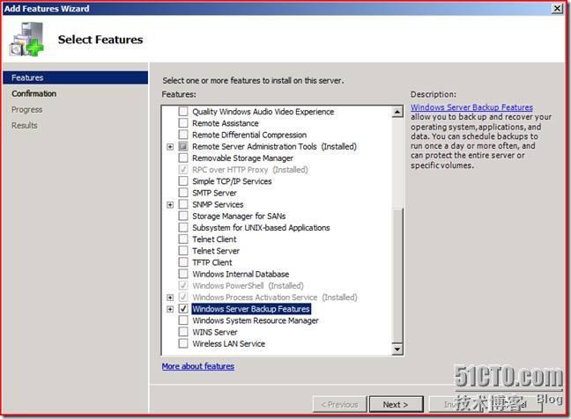Image resolution: width=571 pixels, height=419 pixels.
Task: Go to the Confirmation wizard step
Action: pyautogui.click(x=33, y=93)
